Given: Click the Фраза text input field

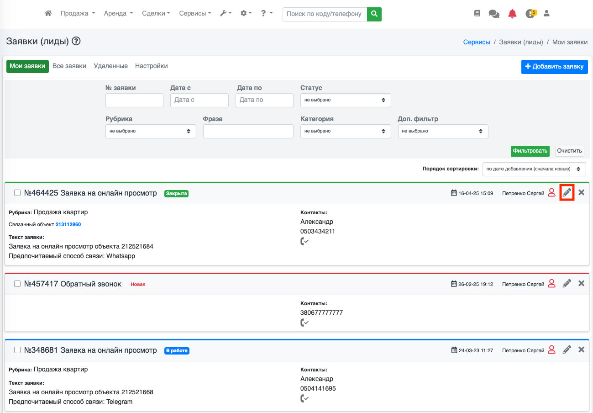Looking at the screenshot, I should (x=248, y=131).
